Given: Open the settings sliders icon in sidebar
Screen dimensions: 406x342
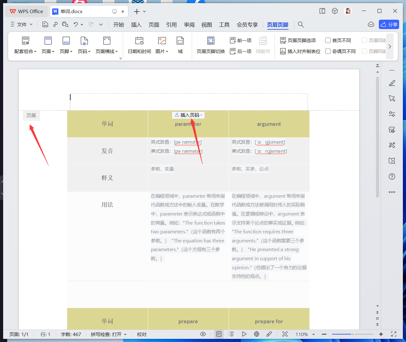Looking at the screenshot, I should coord(392,114).
